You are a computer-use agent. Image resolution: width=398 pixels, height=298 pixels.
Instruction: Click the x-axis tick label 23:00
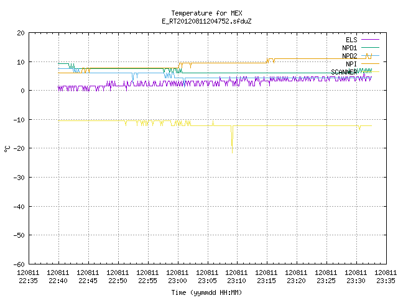(x=177, y=281)
